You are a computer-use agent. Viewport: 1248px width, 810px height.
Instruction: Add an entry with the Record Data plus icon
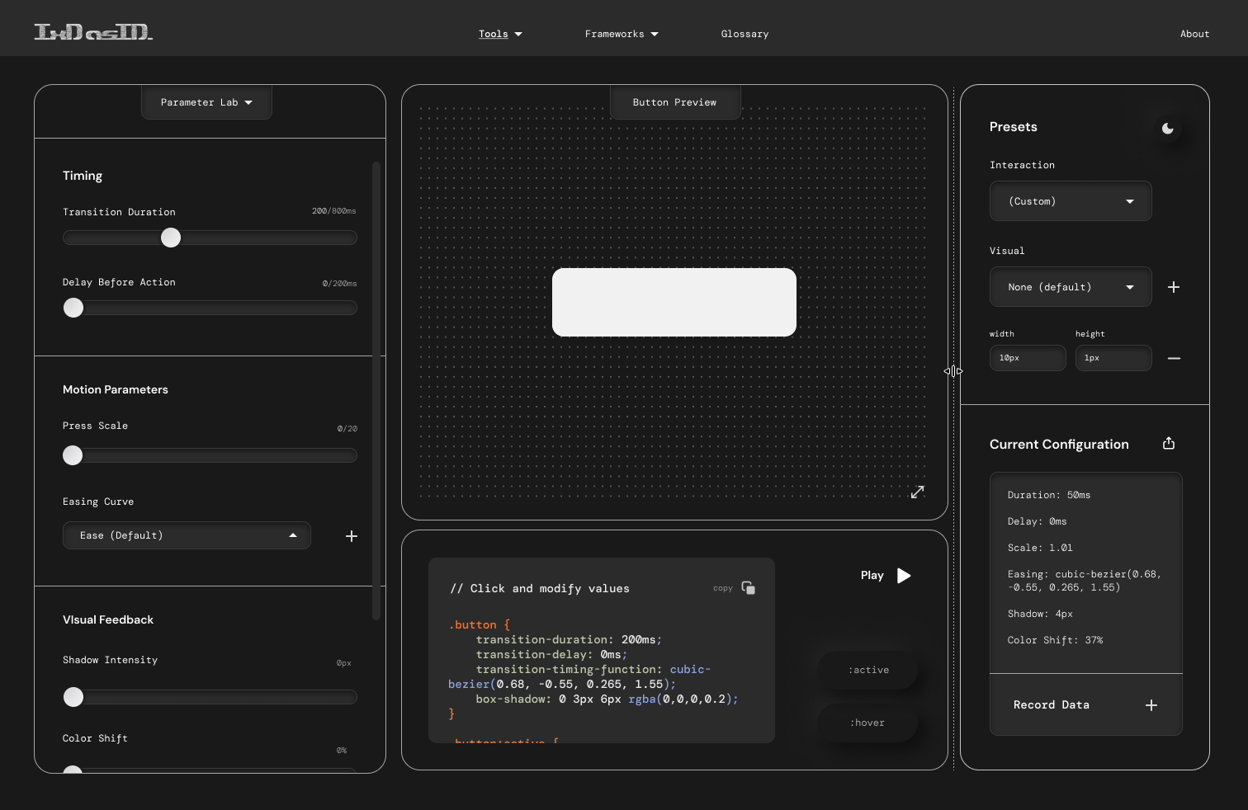click(1151, 705)
